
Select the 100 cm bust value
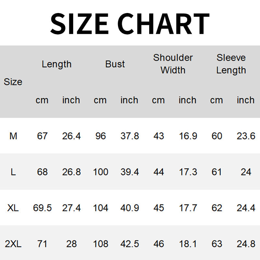tap(100, 172)
